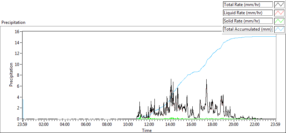Click the 18:00 time tick label
Viewport: 286px width, 133px height.
point(213,125)
